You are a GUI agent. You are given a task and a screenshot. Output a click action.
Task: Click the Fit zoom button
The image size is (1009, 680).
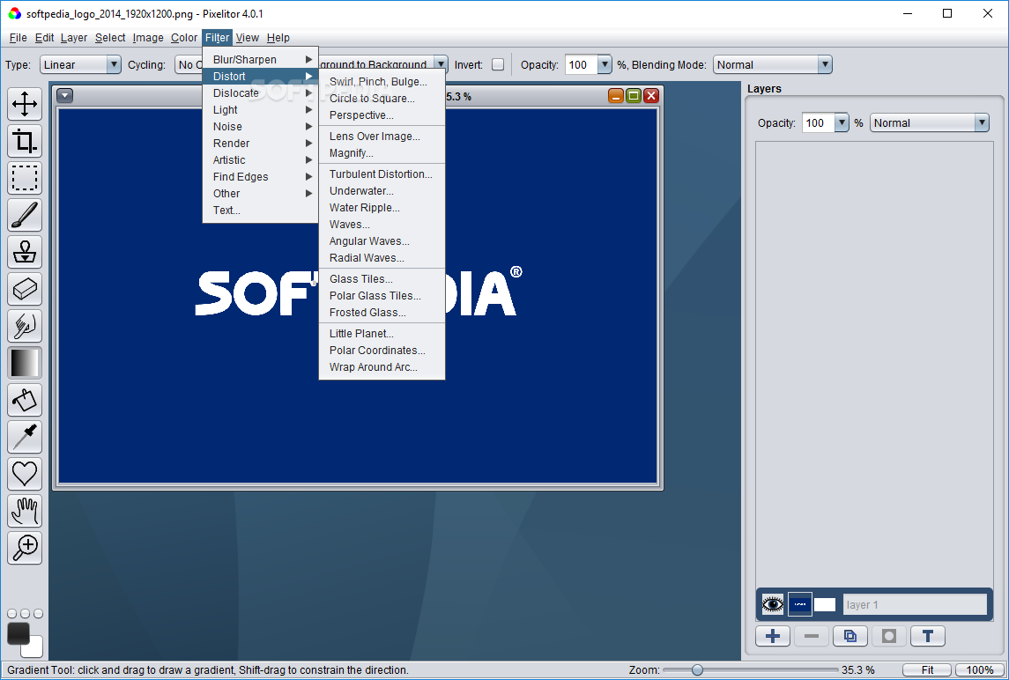pos(927,670)
